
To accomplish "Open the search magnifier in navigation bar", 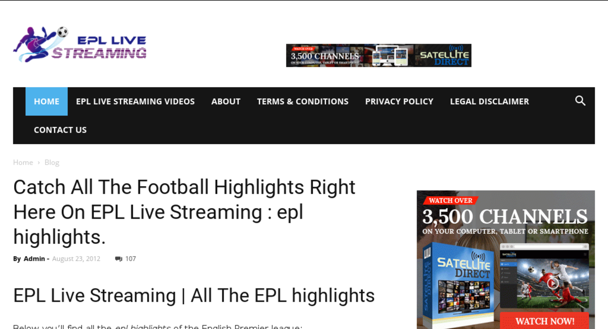I will [x=580, y=101].
